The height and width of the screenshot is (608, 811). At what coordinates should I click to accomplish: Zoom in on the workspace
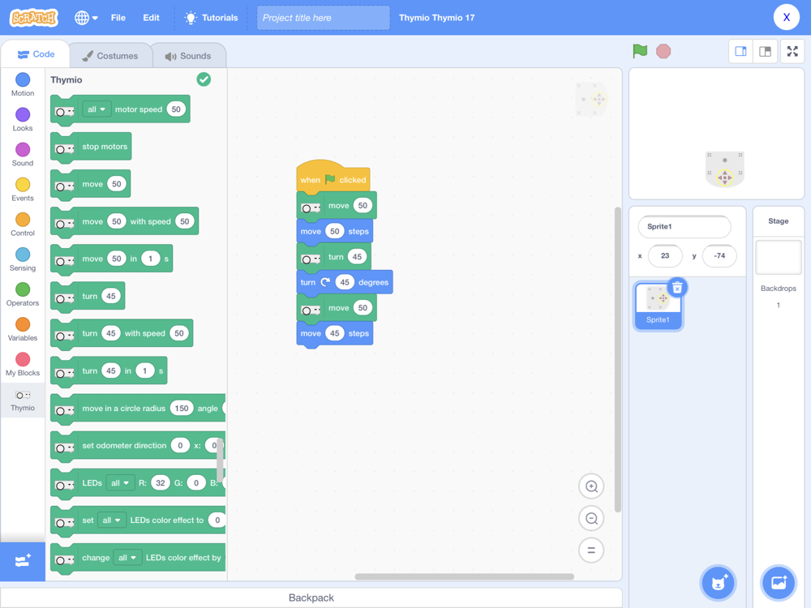pos(591,486)
